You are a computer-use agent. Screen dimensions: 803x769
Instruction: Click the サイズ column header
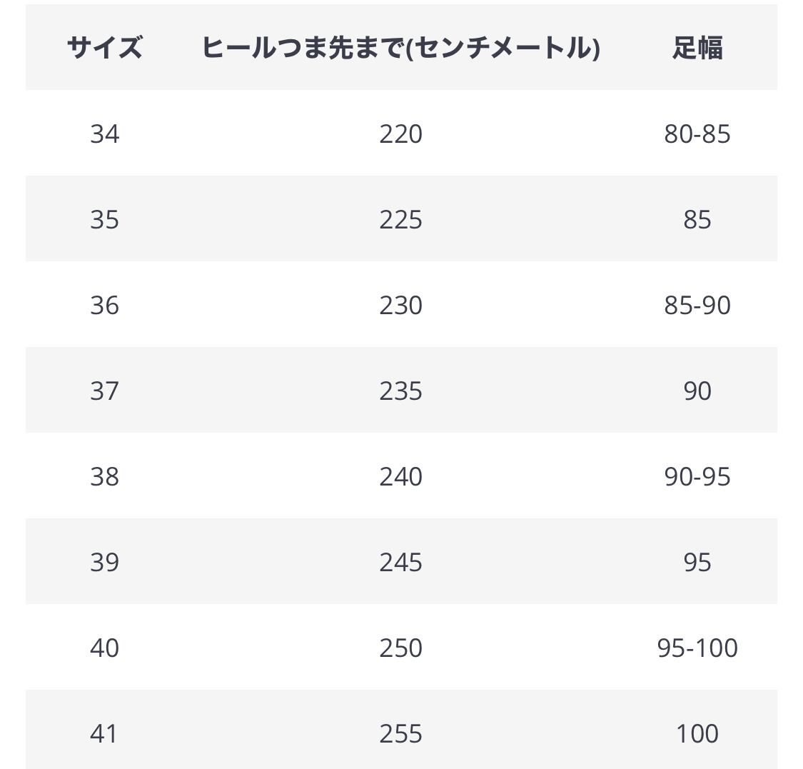[104, 48]
